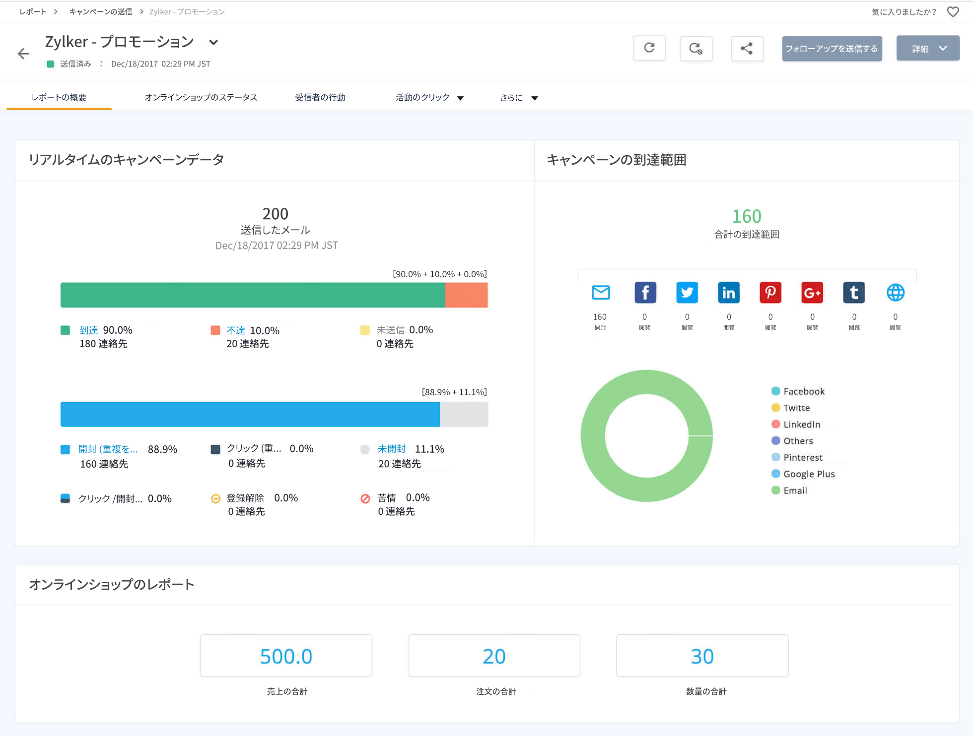Click フォローアップを送信する button

[832, 48]
